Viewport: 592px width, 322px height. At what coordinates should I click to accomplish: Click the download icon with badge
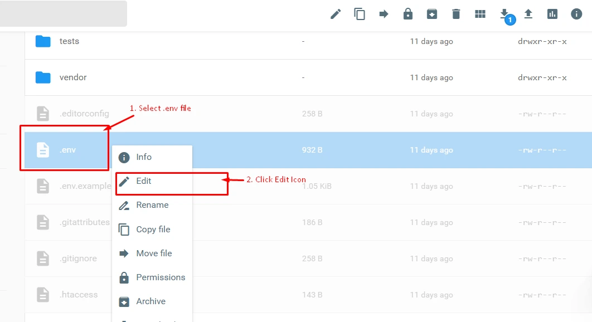coord(504,14)
